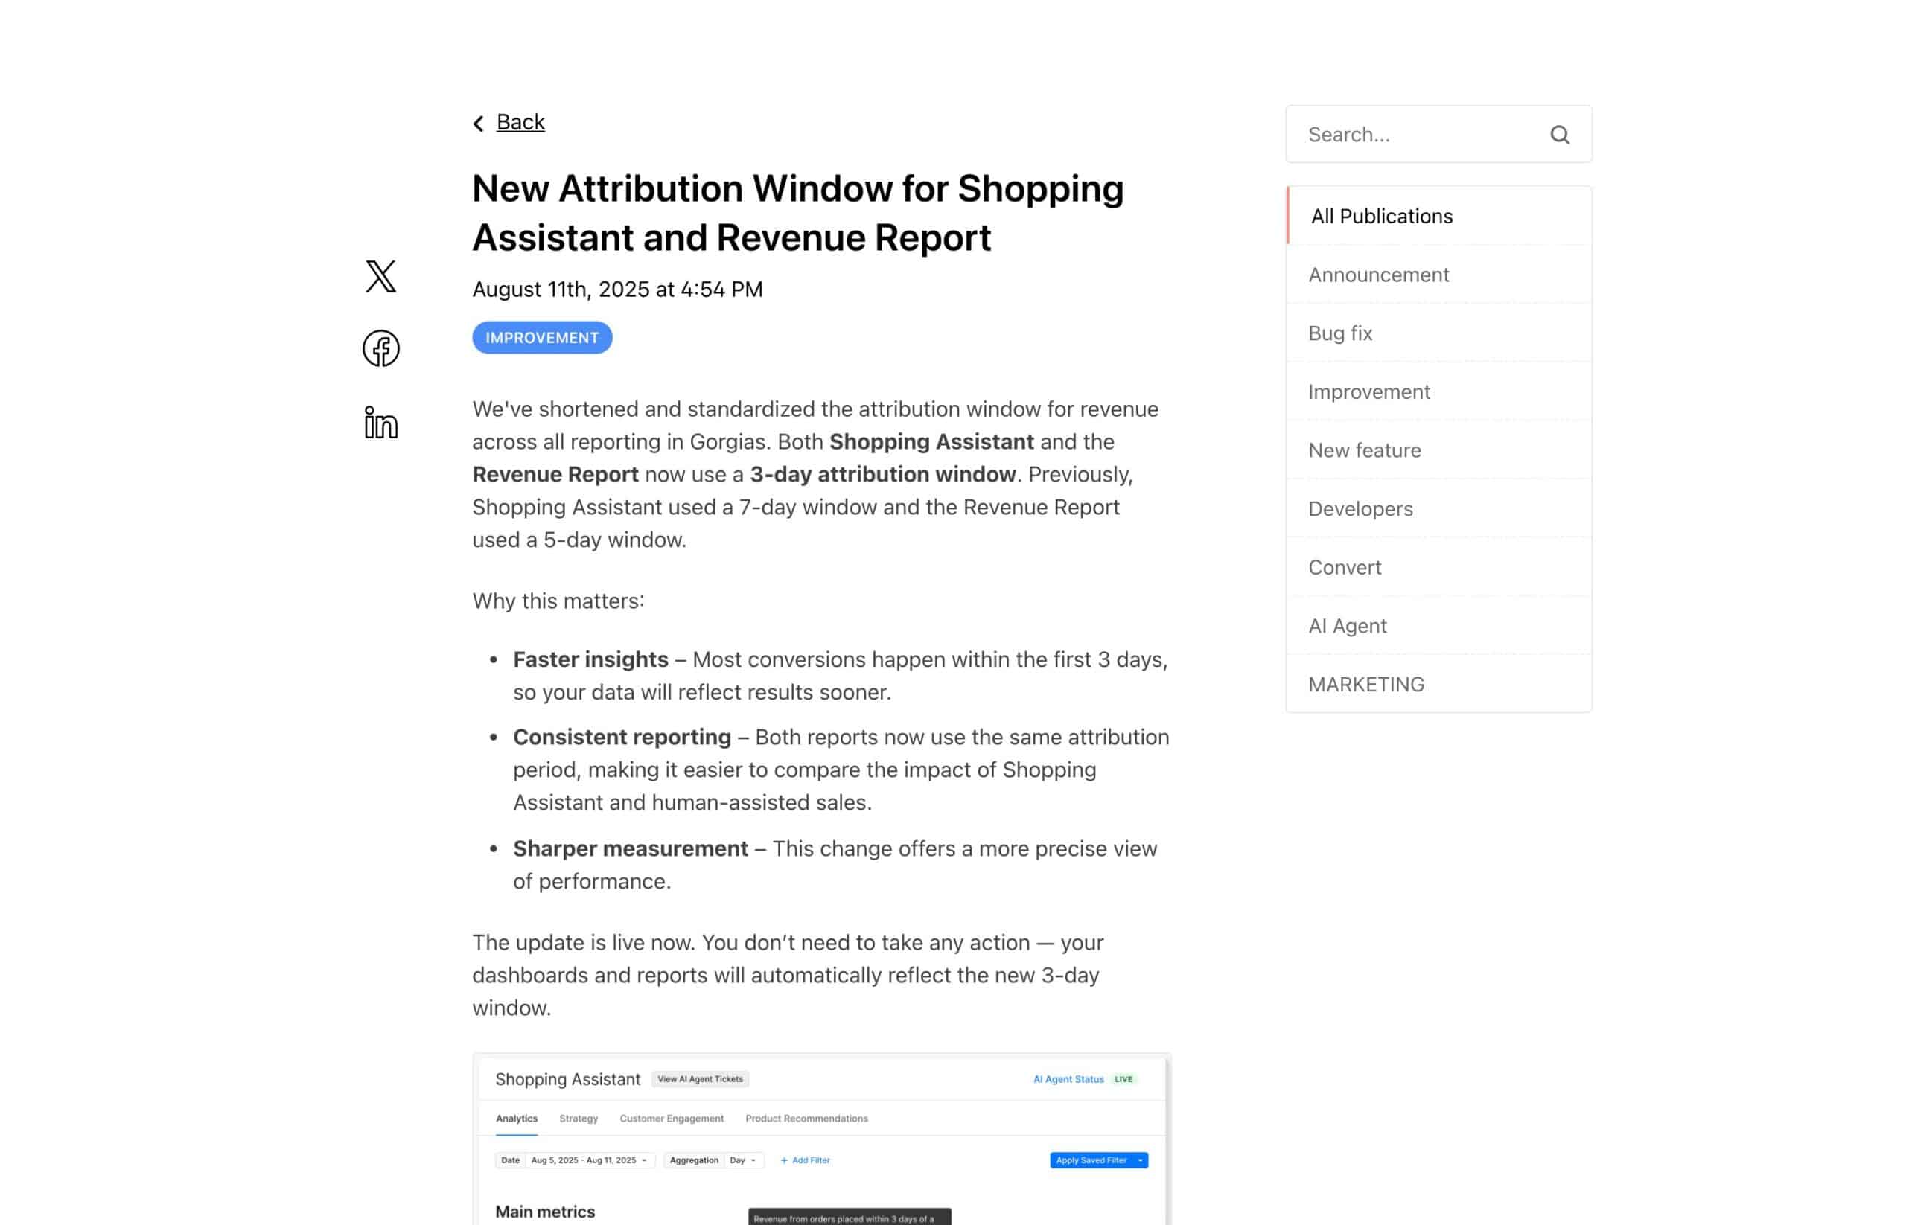
Task: Select All Publications category
Action: [x=1438, y=216]
